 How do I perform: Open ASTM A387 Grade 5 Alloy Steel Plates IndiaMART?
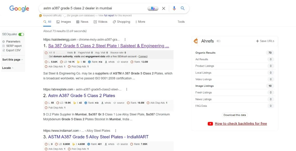(x=98, y=137)
